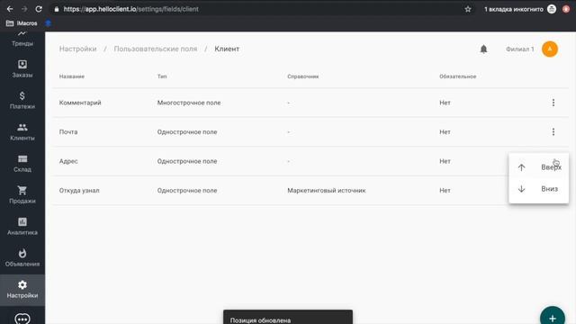Click the Справочник column header
The width and height of the screenshot is (576, 324).
tap(303, 76)
